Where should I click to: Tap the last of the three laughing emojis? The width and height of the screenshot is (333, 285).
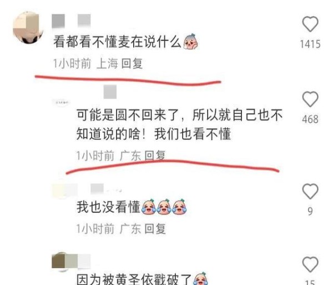[x=179, y=206]
